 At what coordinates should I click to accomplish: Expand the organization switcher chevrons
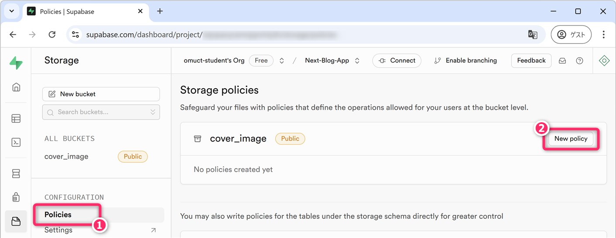click(282, 61)
